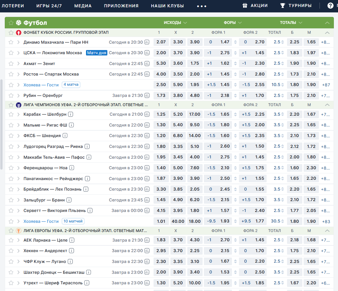Star the Ростов — Спартак Москва match
This screenshot has height=291, width=338.
(11, 74)
